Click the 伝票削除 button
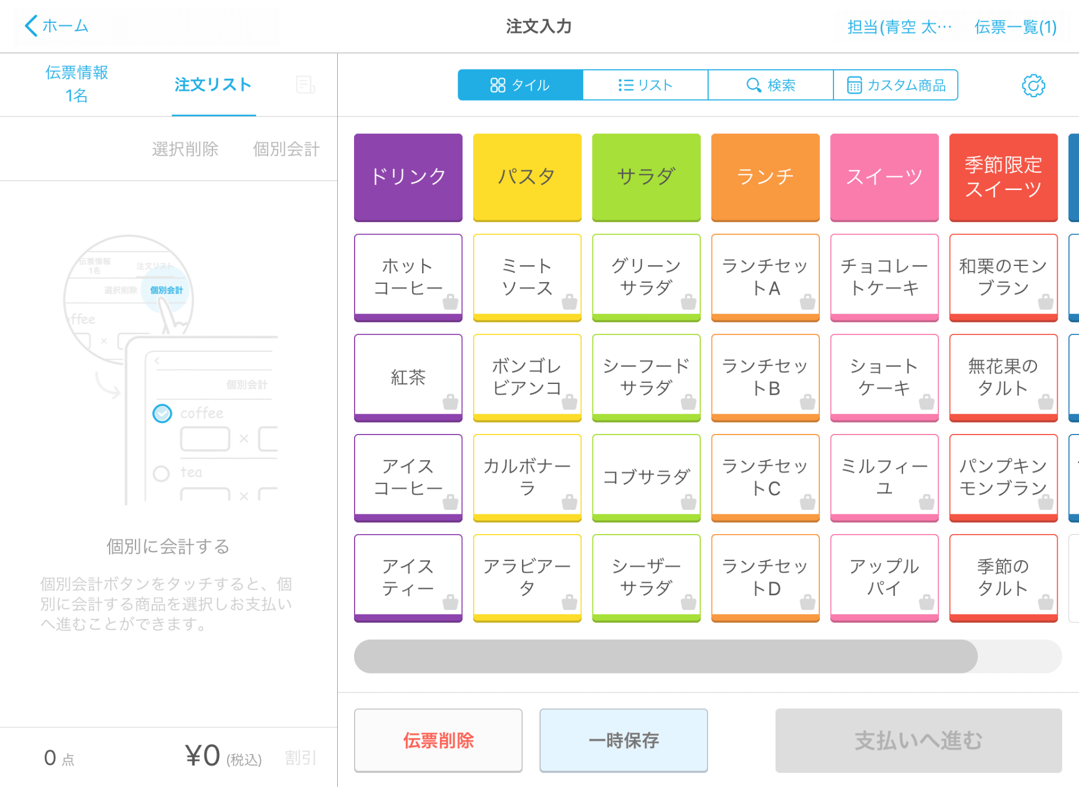1079x787 pixels. point(438,740)
